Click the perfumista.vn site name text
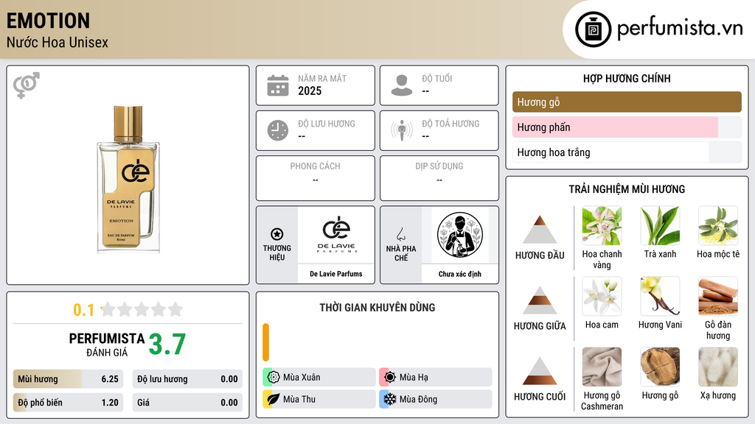Image resolution: width=755 pixels, height=424 pixels. 680,29
